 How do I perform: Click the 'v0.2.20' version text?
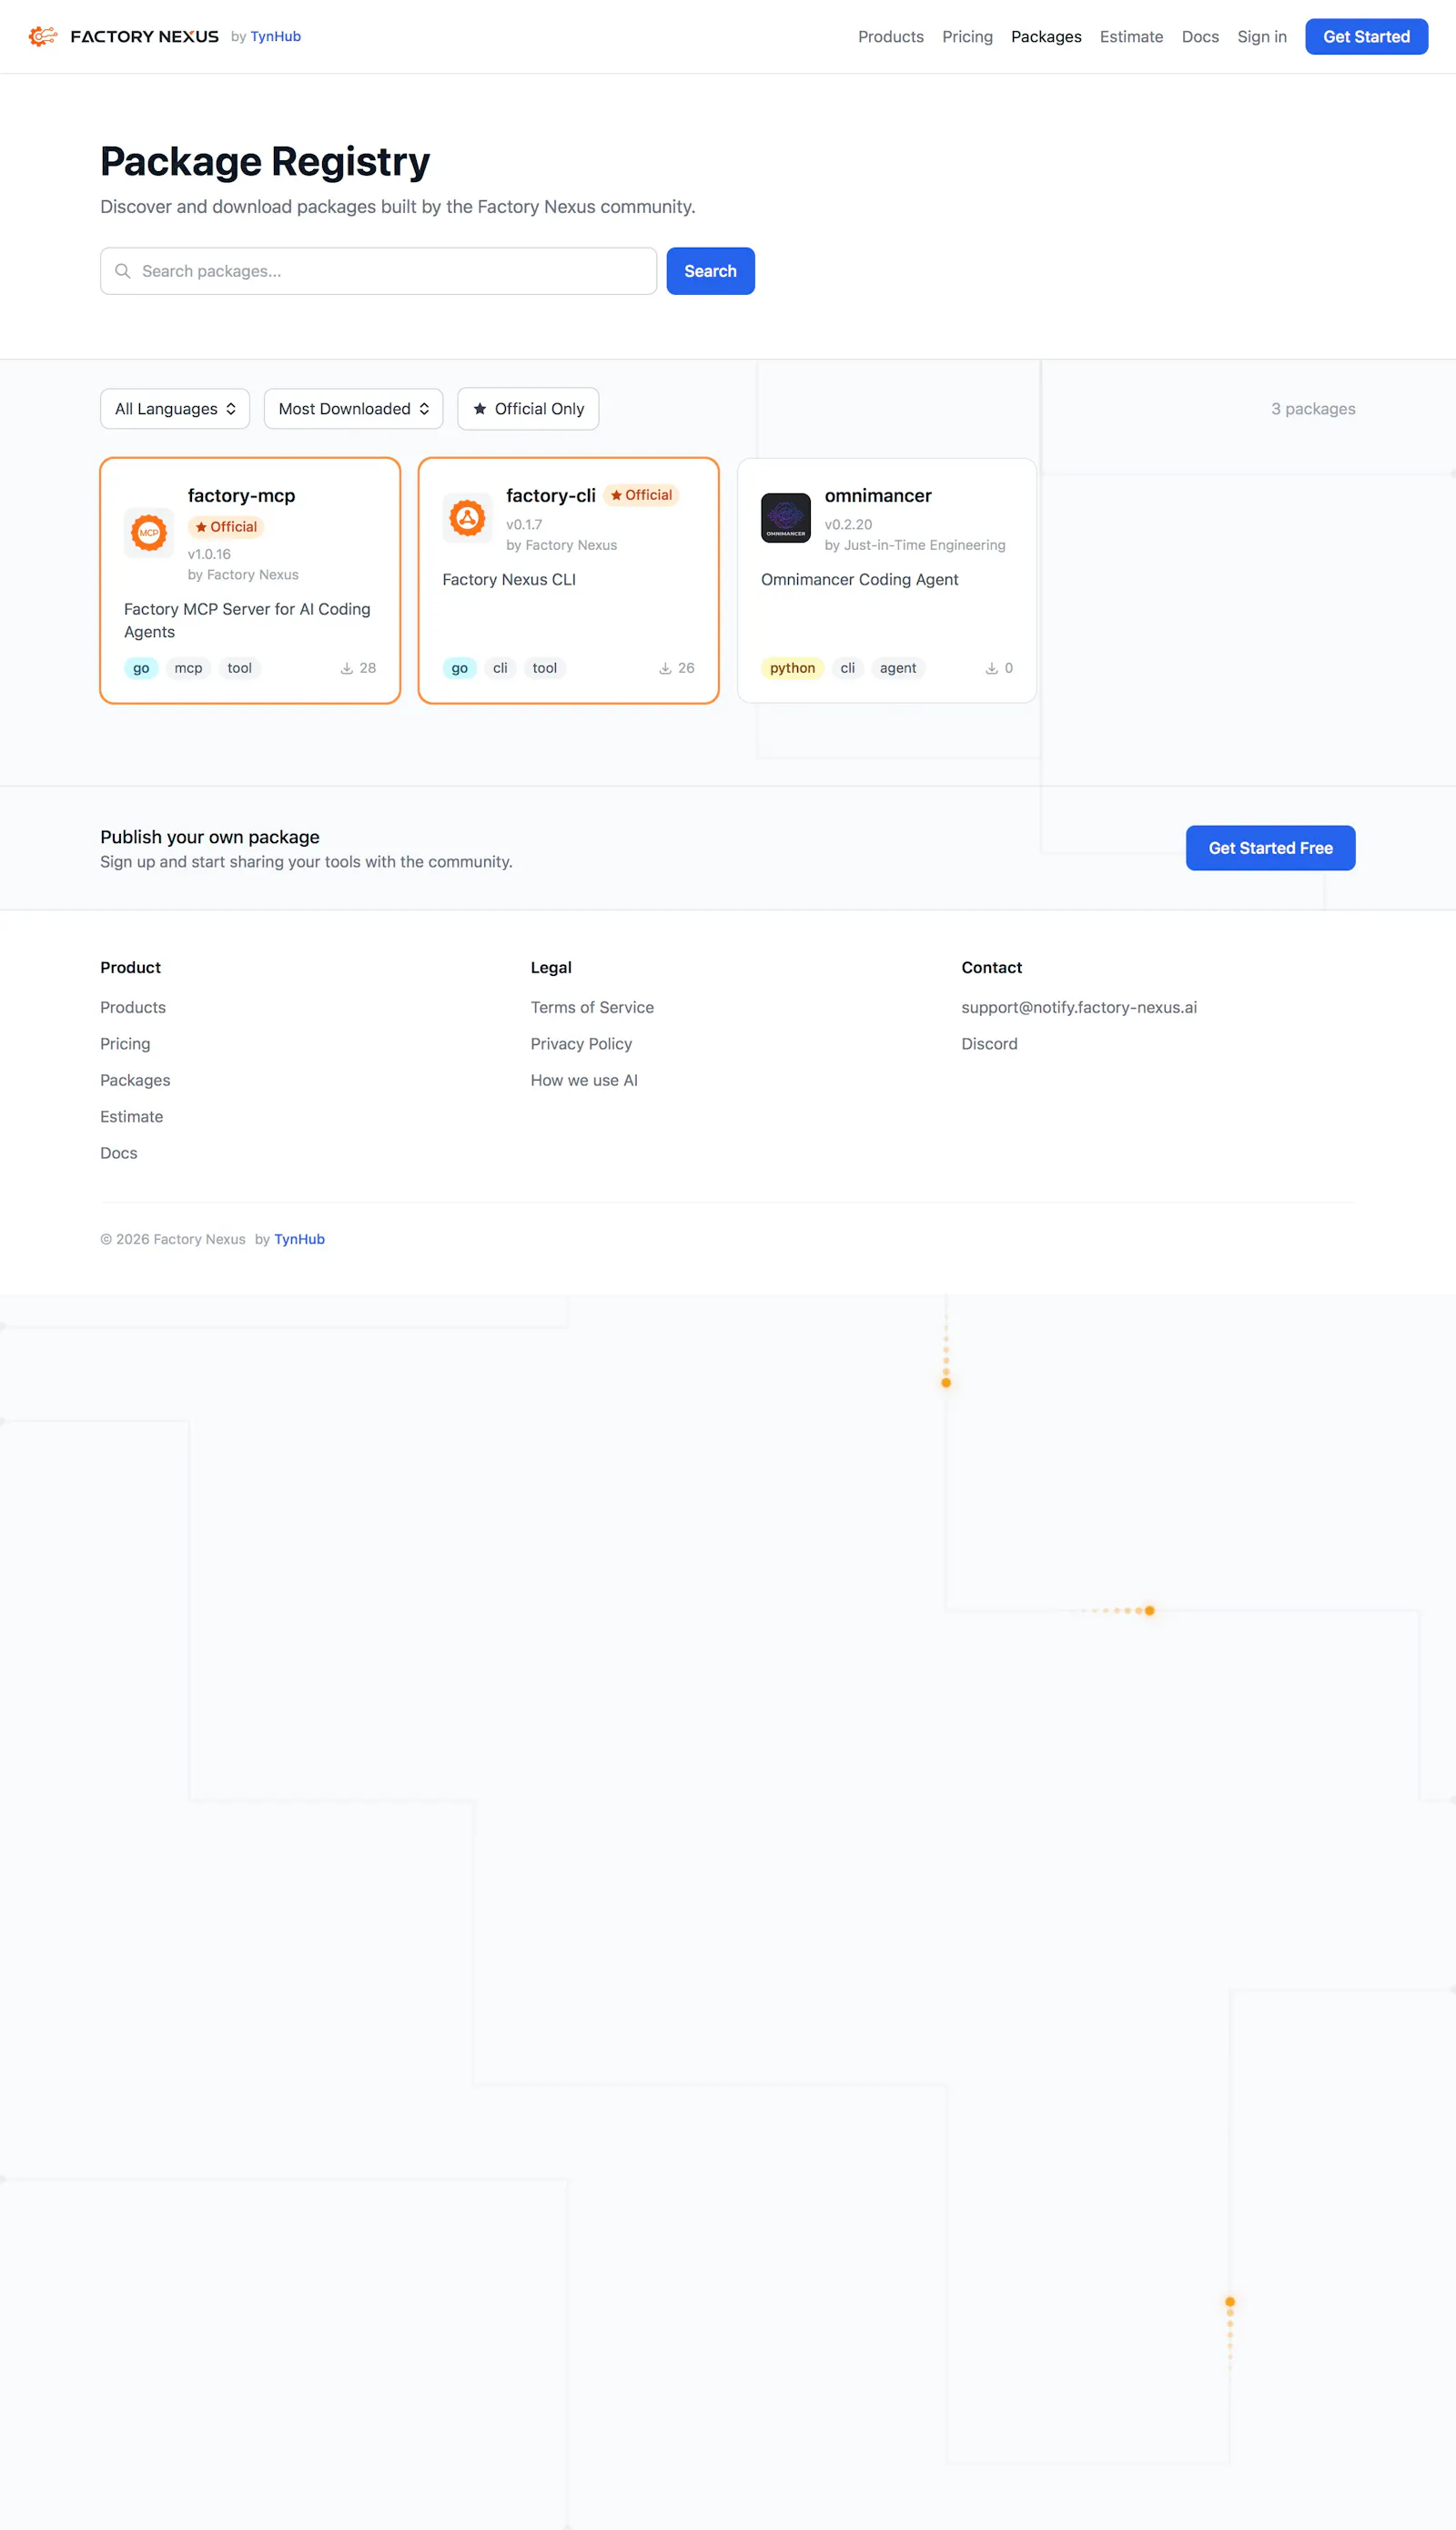pos(848,524)
